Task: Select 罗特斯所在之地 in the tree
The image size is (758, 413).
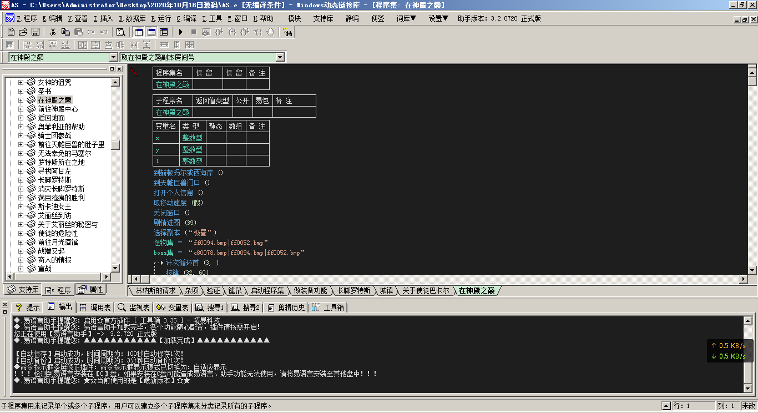Action: (61, 162)
